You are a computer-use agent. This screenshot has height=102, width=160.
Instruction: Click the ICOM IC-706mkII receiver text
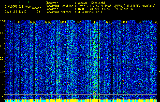pyautogui.click(x=106, y=9)
